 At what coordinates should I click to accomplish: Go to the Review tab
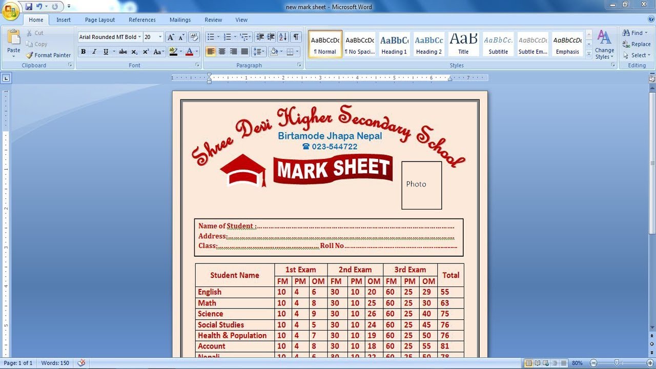pos(213,20)
